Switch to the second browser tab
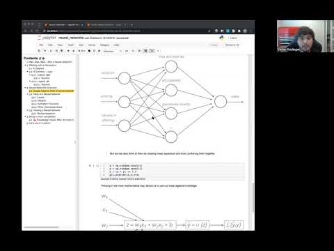Image resolution: width=334 pixels, height=251 pixels. (106, 24)
